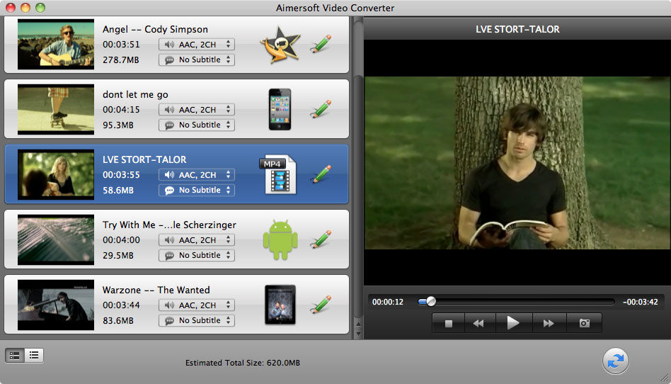Select the Angel video thumbnail
The width and height of the screenshot is (671, 384).
coord(56,44)
